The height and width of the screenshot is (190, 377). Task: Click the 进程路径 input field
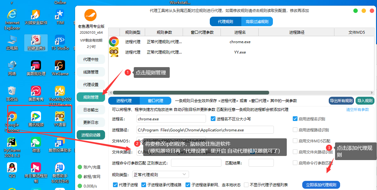tap(205, 130)
